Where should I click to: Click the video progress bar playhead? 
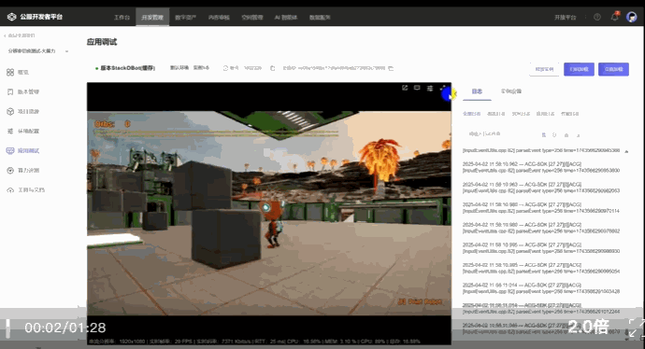tap(7, 328)
